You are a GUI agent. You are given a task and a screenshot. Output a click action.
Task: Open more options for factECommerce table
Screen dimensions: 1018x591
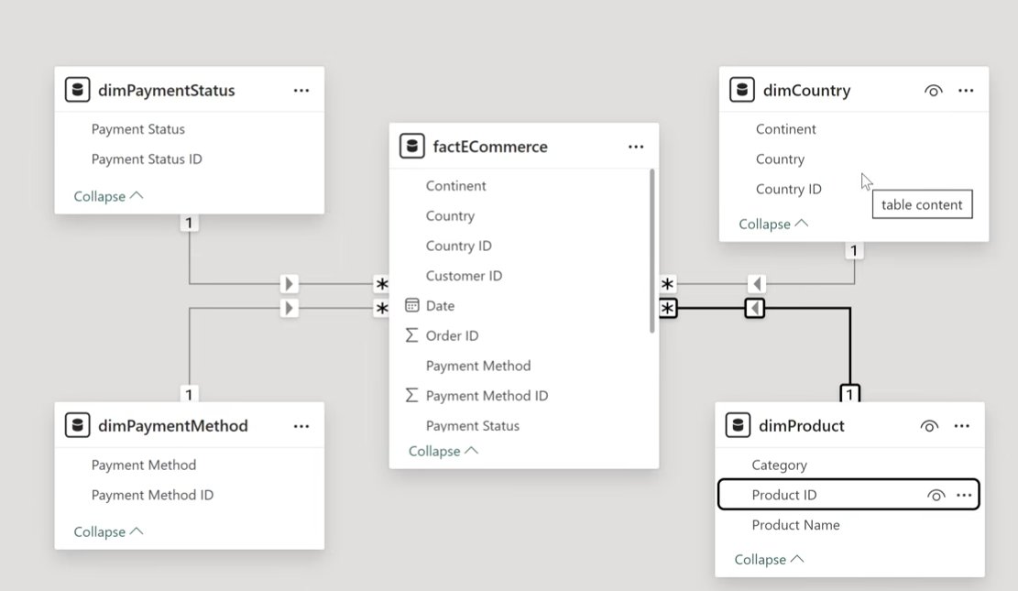click(x=636, y=147)
